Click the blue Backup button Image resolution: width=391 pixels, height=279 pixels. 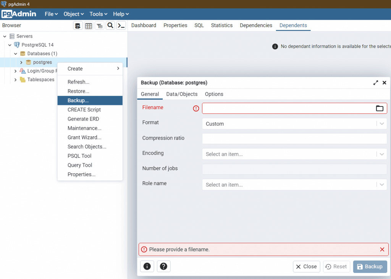point(370,266)
